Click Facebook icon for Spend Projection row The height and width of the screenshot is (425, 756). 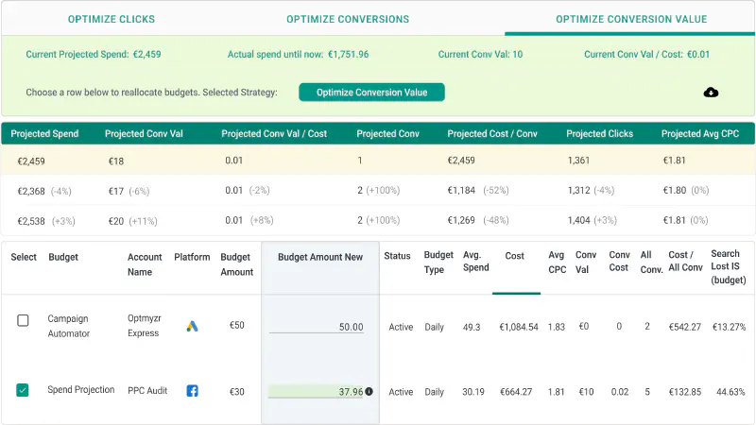[x=192, y=391]
